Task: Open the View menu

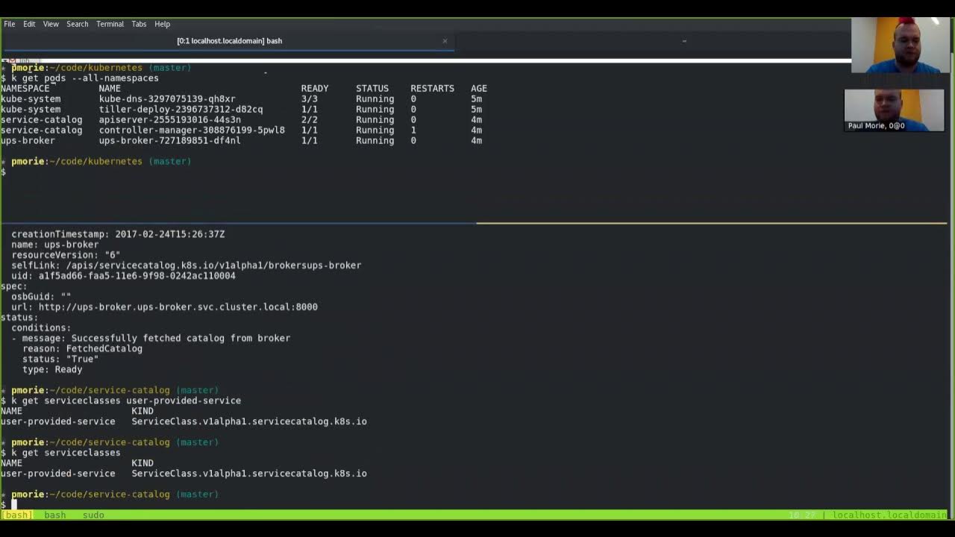Action: [50, 24]
